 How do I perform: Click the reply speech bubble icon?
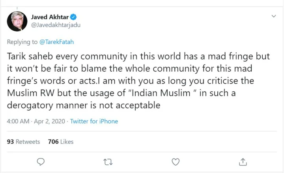tap(40, 162)
